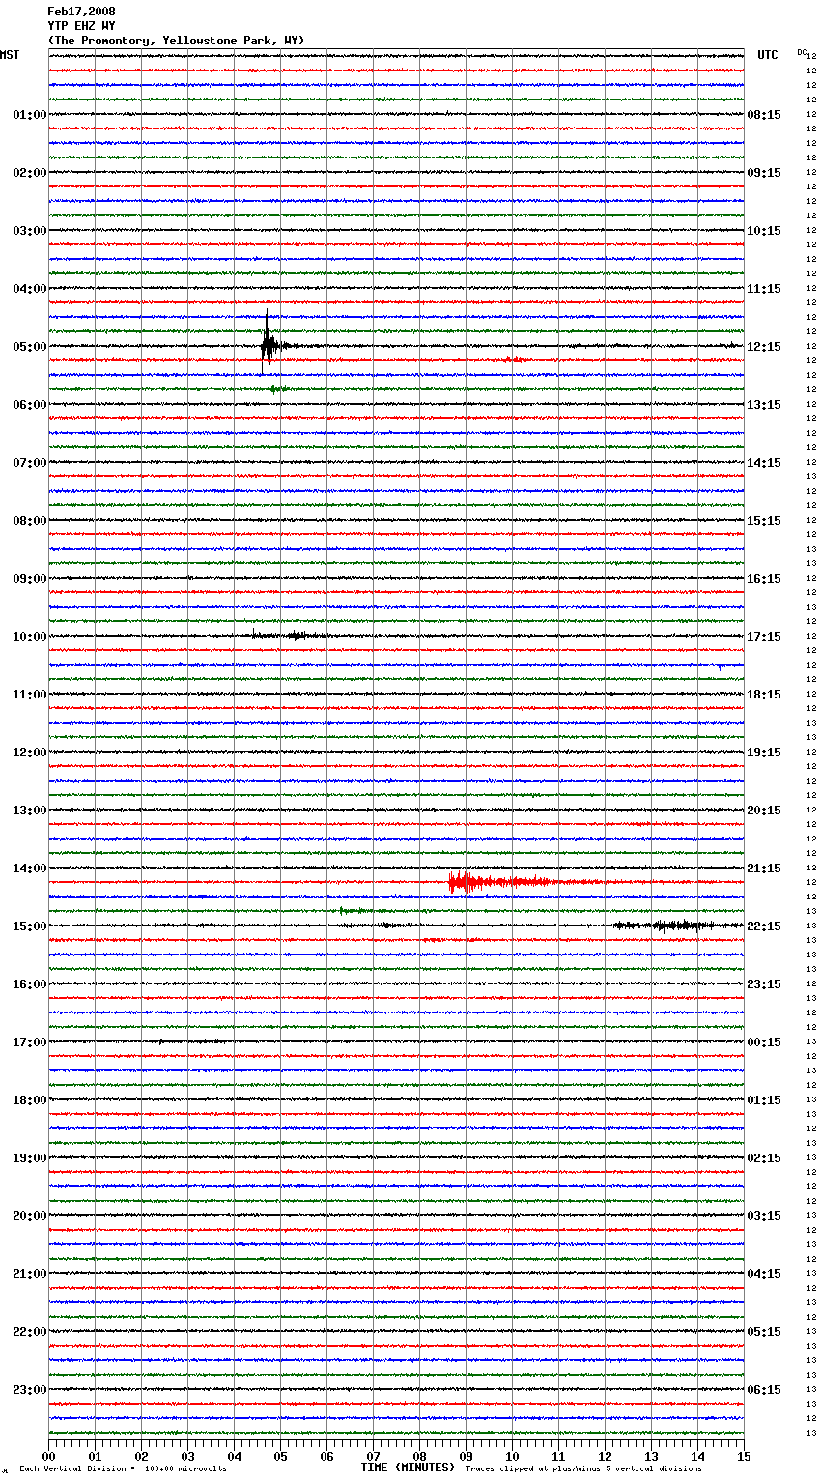Click the '18:15' UTC time label
Viewport: 821px width, 1482px height.
coord(764,695)
